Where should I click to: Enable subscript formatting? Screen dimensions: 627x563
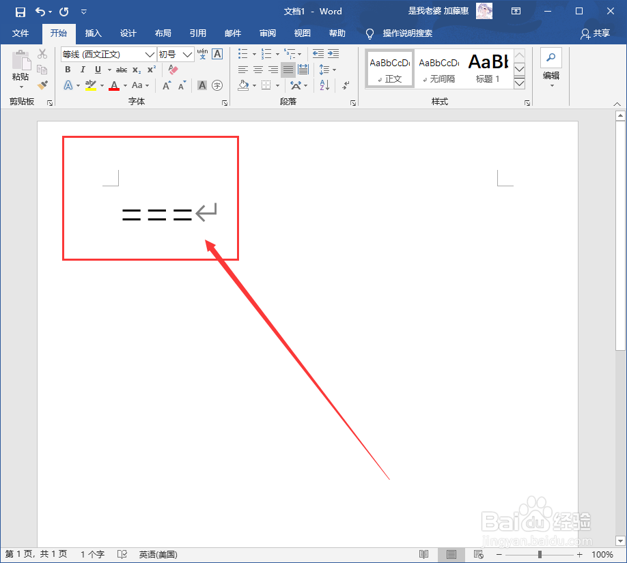135,69
